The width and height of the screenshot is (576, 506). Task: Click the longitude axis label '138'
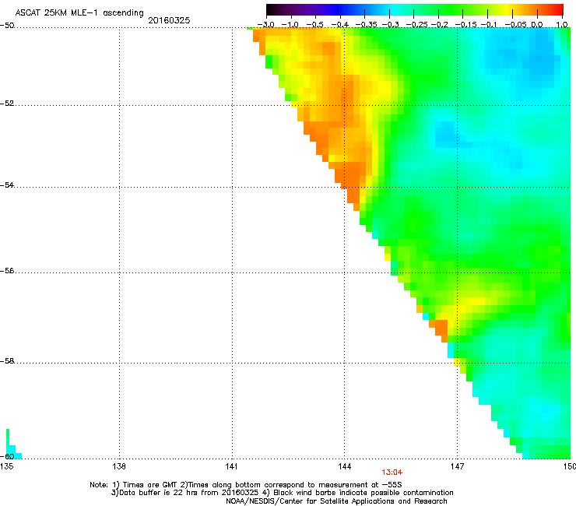[119, 466]
